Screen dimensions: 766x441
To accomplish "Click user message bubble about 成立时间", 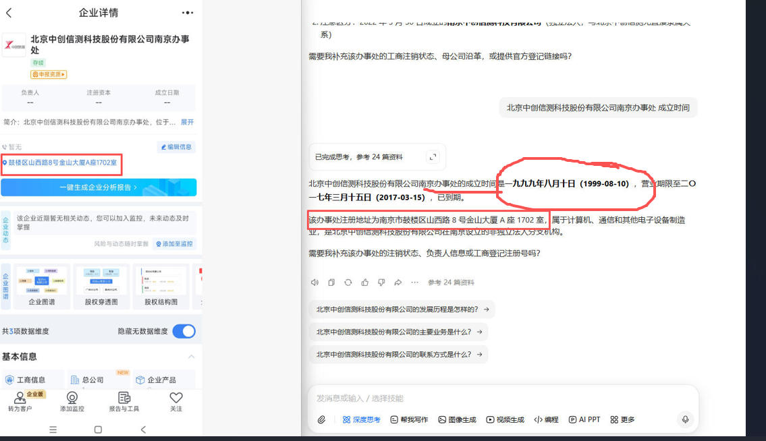I will pyautogui.click(x=598, y=107).
